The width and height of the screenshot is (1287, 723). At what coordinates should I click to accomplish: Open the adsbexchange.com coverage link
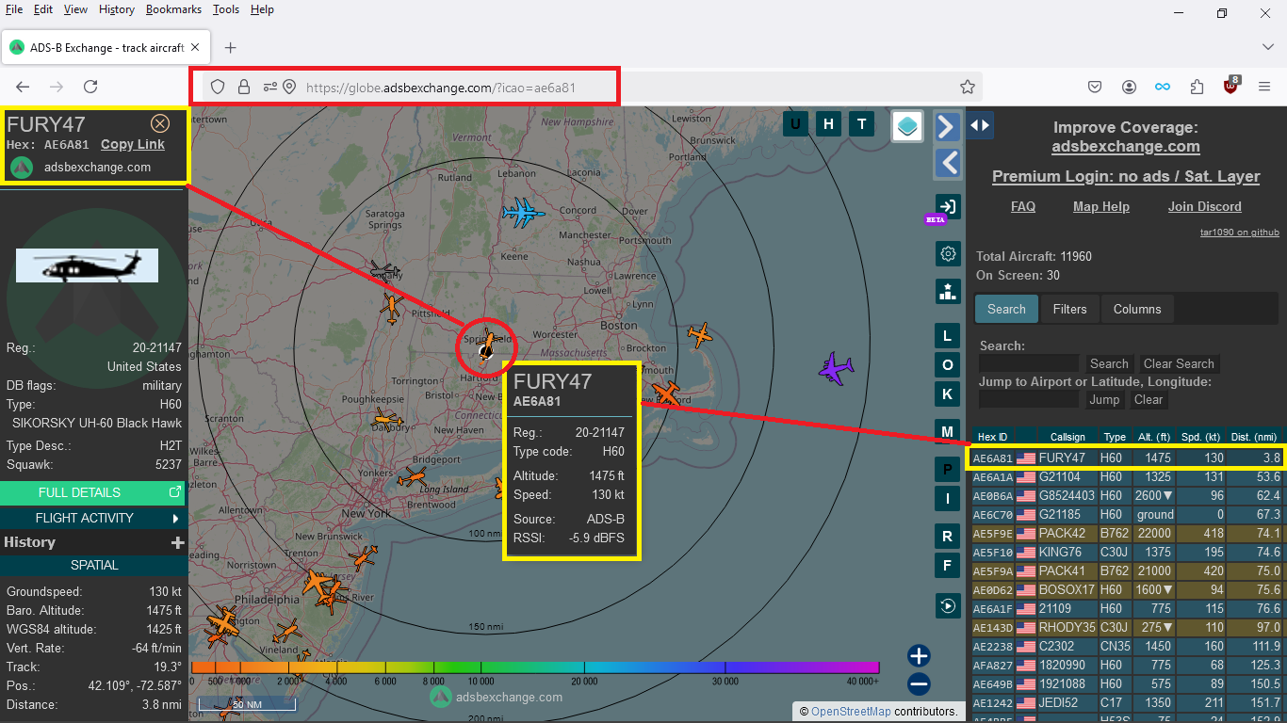pyautogui.click(x=1126, y=146)
